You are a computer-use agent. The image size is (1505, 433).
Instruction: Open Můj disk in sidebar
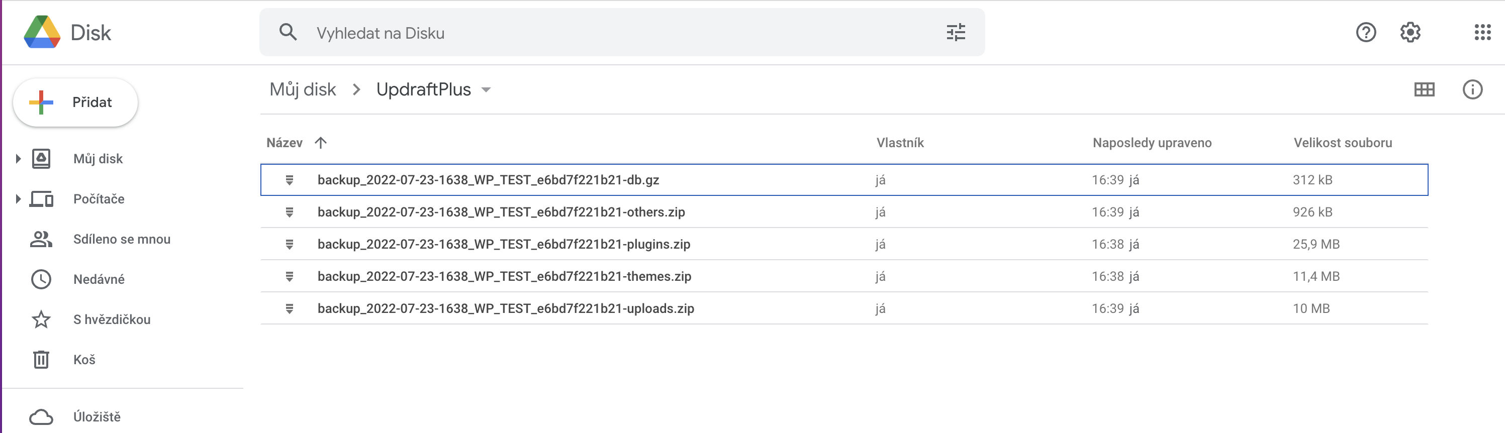tap(98, 159)
